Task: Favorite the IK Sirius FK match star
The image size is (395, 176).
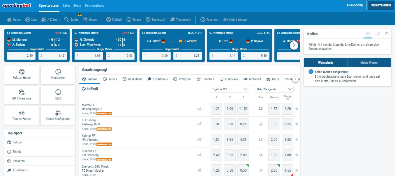Action: pos(297,155)
